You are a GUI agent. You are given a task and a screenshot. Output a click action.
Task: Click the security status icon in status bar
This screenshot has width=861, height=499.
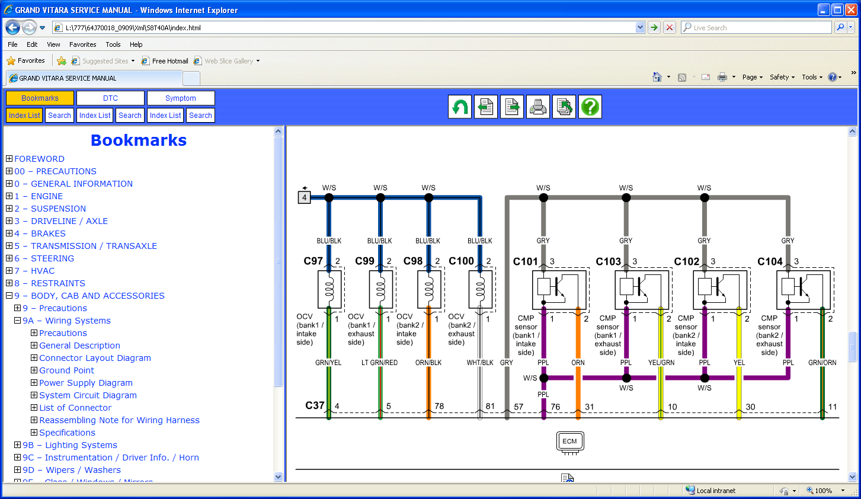(784, 491)
